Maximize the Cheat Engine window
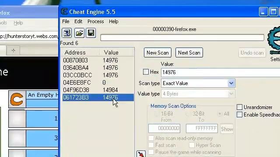 pos(273,12)
